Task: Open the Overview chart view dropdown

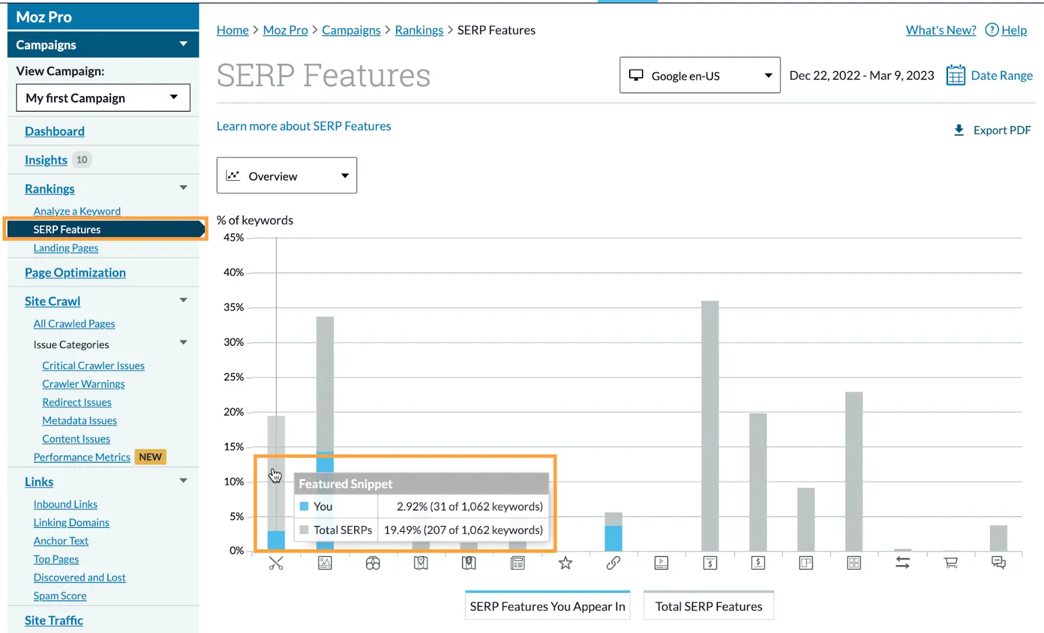Action: click(x=286, y=176)
